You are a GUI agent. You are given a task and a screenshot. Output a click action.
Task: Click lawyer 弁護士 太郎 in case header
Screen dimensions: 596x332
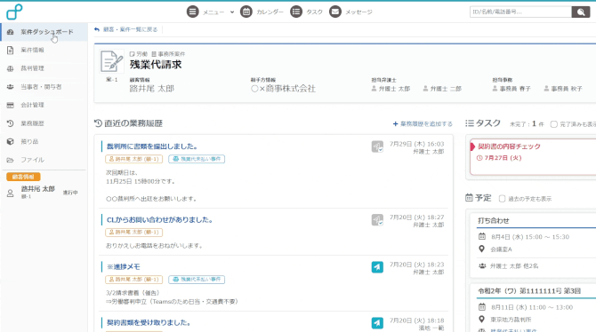coord(391,89)
